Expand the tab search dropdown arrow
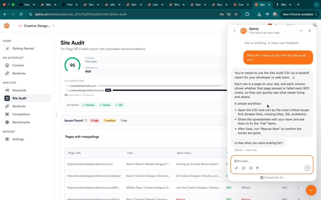The height and width of the screenshot is (200, 321). click(317, 4)
